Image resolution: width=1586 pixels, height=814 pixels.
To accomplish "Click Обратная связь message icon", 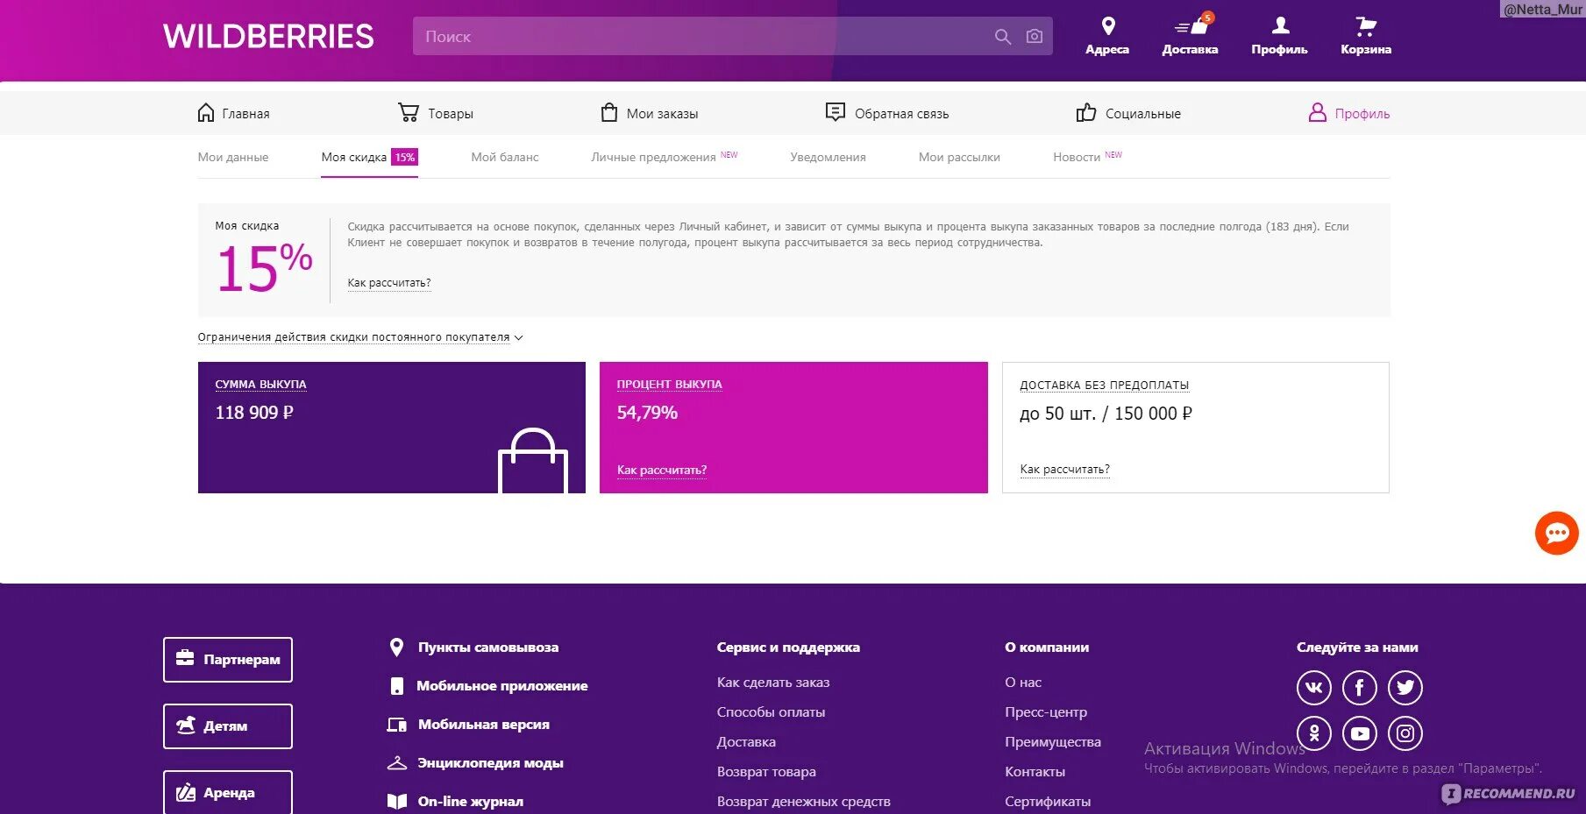I will point(835,112).
